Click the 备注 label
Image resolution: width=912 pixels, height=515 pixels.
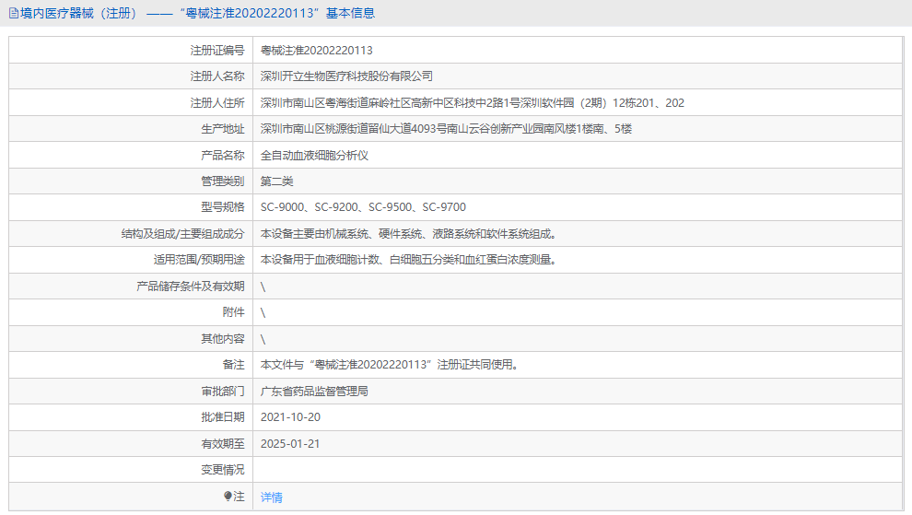(234, 365)
